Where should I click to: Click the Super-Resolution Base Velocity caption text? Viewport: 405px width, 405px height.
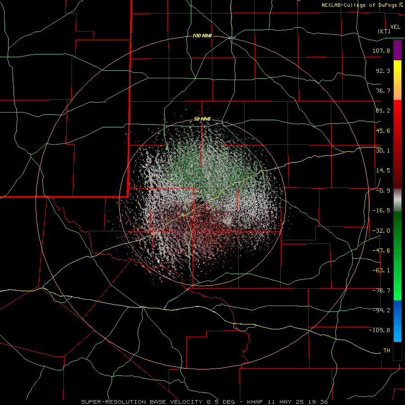(x=205, y=402)
